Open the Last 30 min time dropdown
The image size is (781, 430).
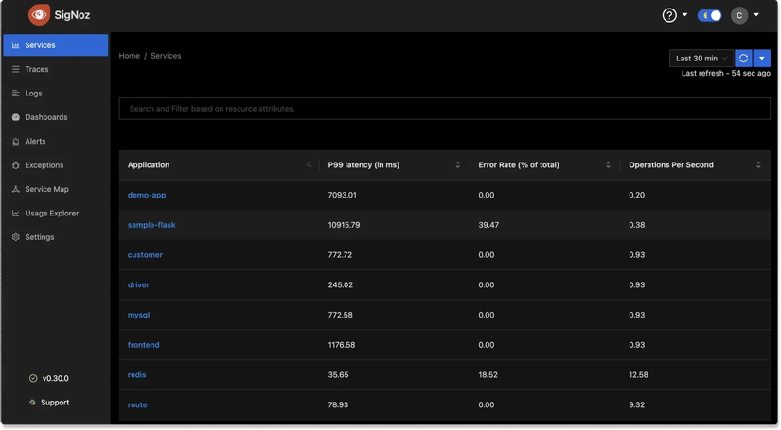click(701, 59)
